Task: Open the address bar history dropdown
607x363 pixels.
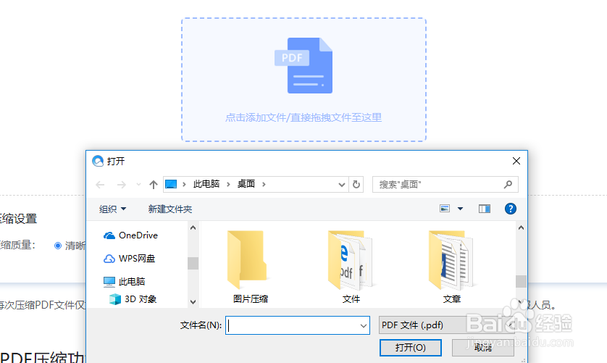Action: [341, 185]
